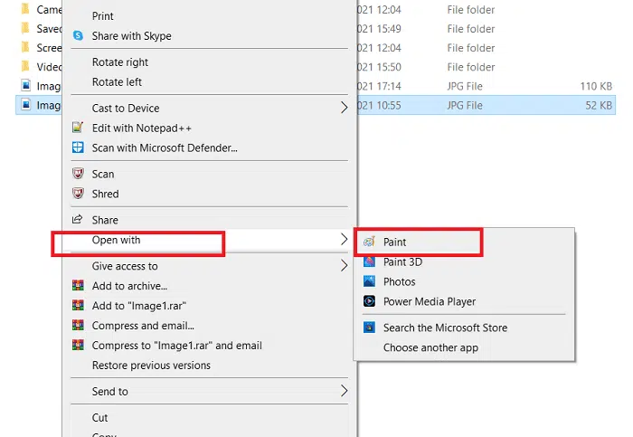Click the Paint 3D icon
Viewport: 633px width, 437px height.
(369, 261)
